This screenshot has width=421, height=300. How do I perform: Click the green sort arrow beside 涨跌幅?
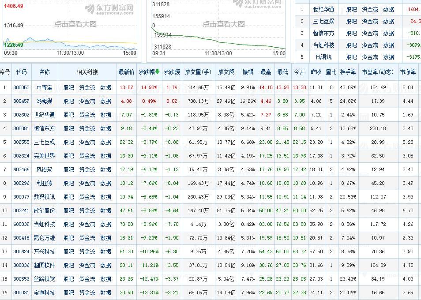point(158,72)
